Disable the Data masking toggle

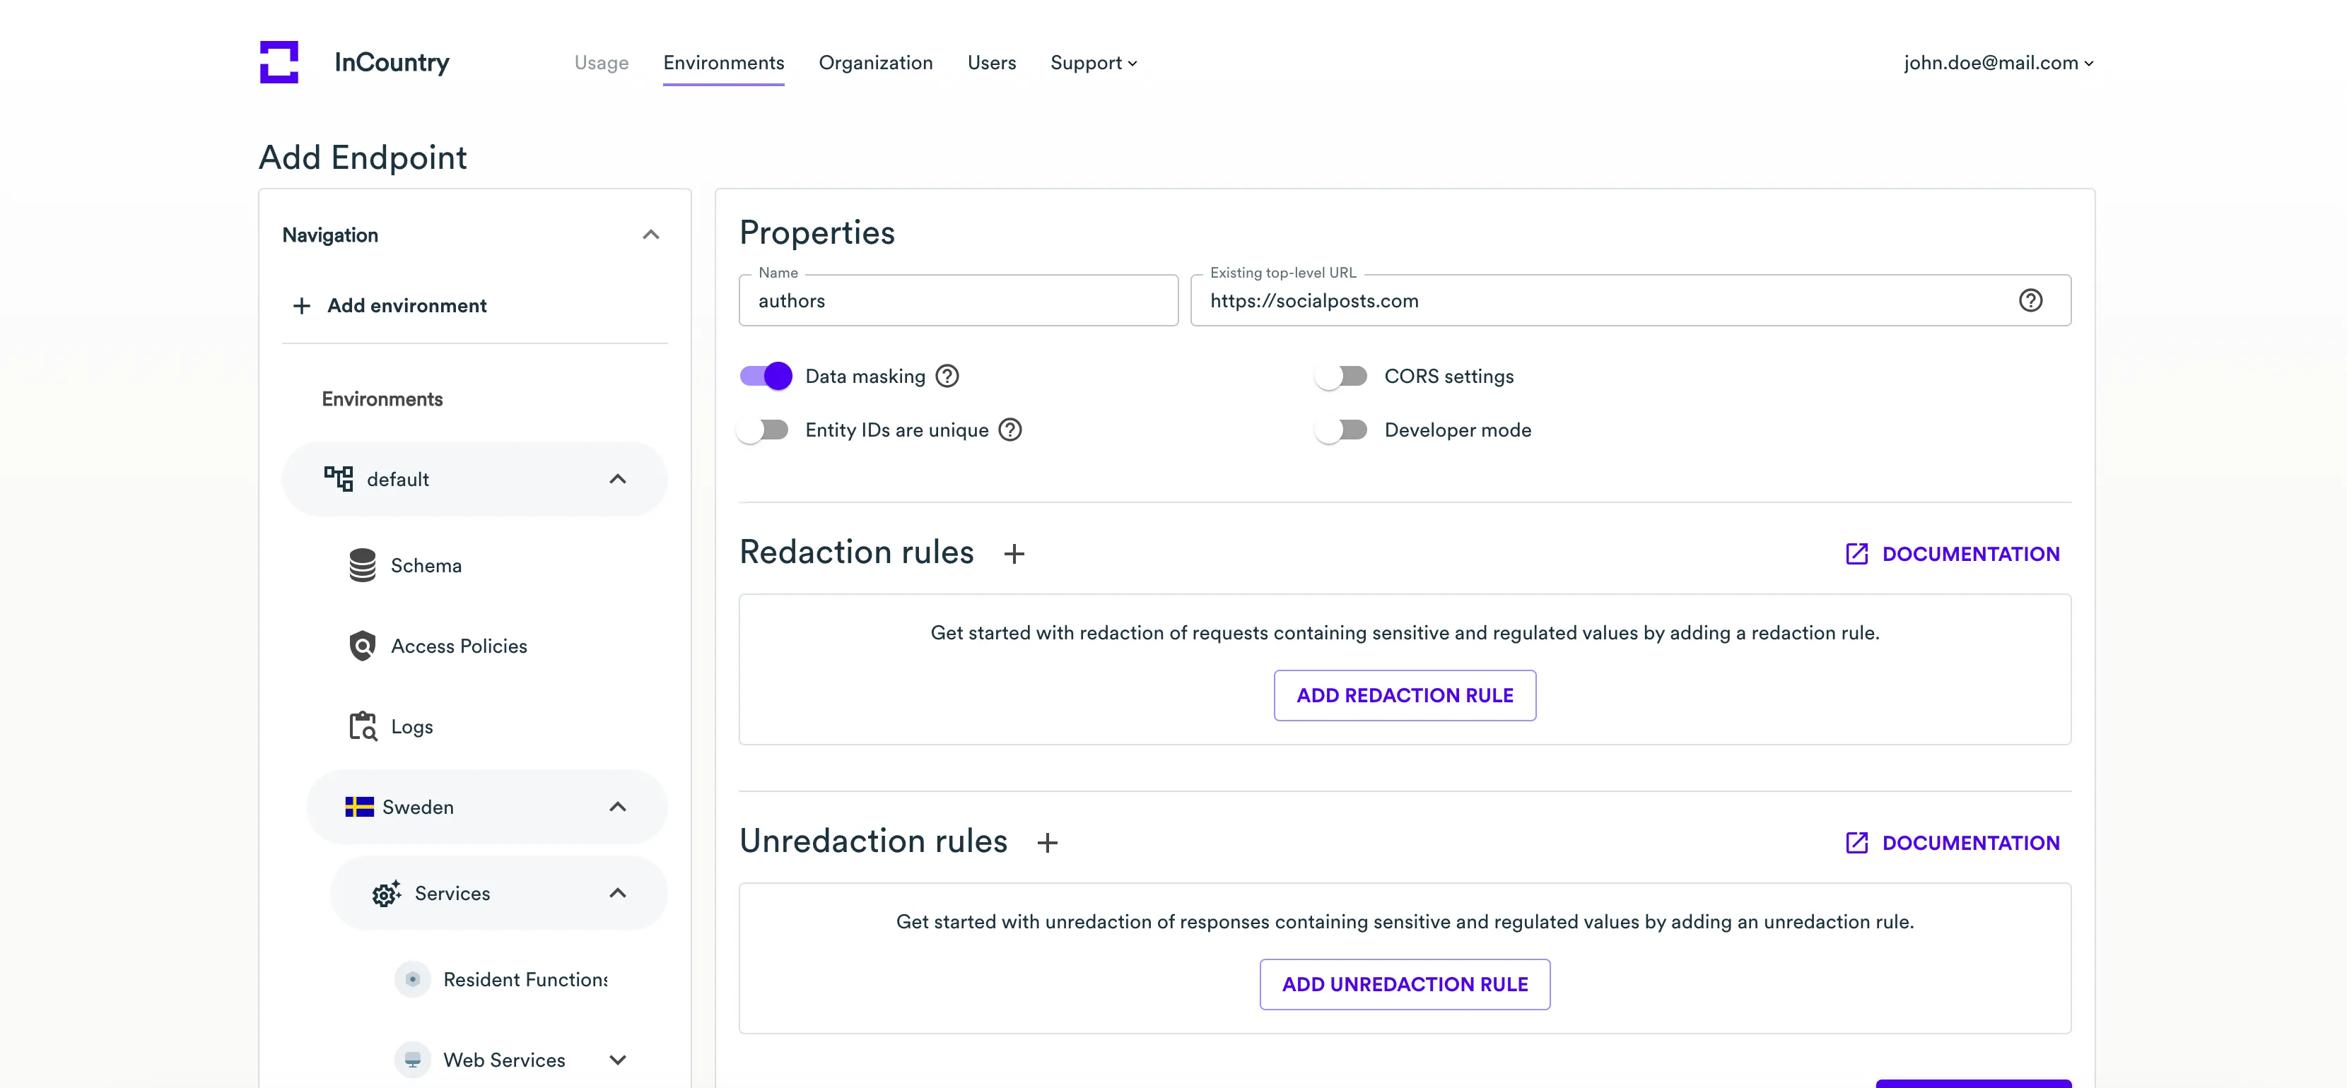pyautogui.click(x=766, y=376)
